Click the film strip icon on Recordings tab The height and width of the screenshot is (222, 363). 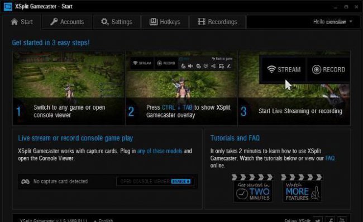click(202, 22)
